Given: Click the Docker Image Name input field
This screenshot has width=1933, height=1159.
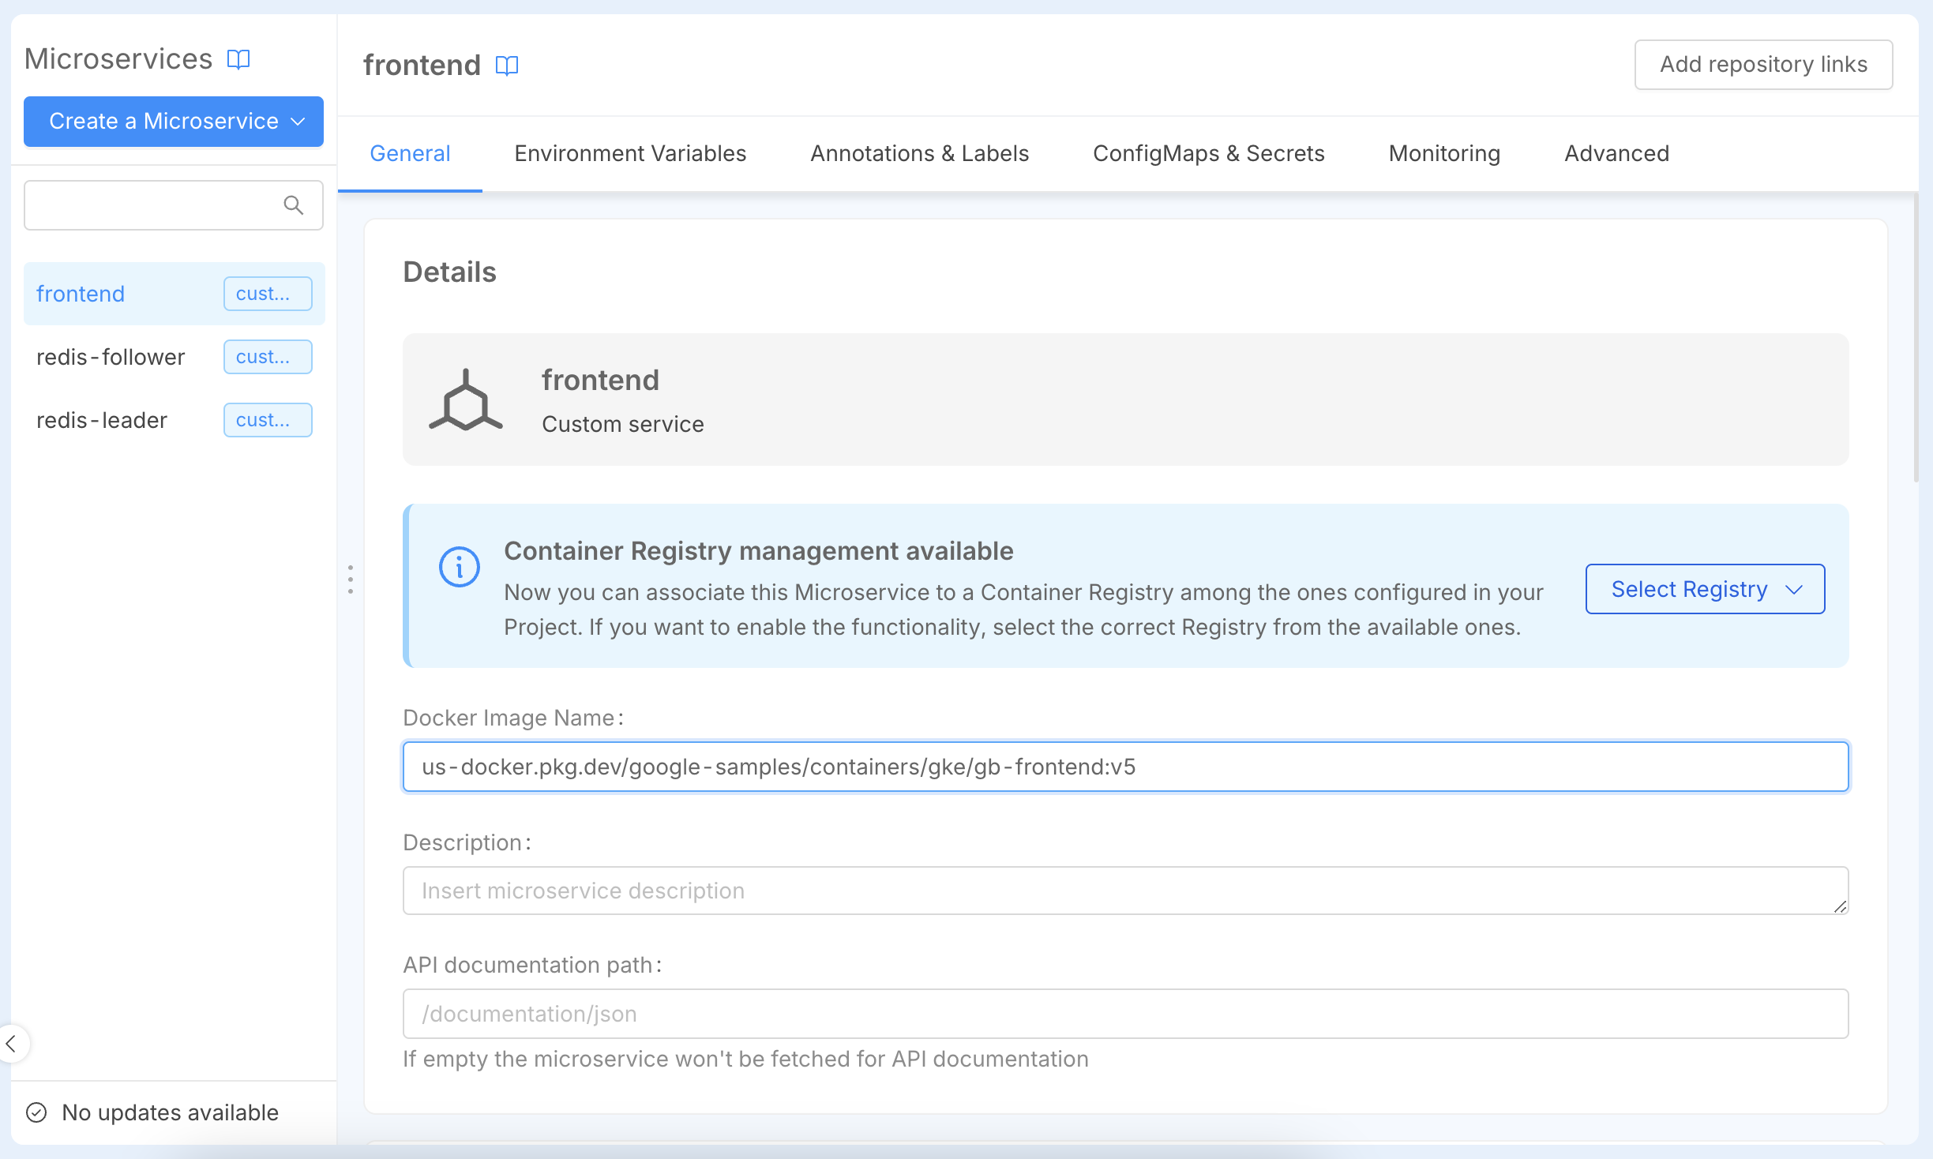Looking at the screenshot, I should [1125, 766].
